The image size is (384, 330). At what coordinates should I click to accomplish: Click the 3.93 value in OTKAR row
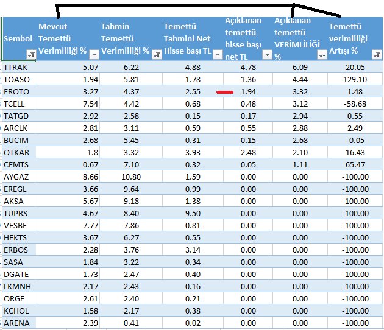coord(193,153)
